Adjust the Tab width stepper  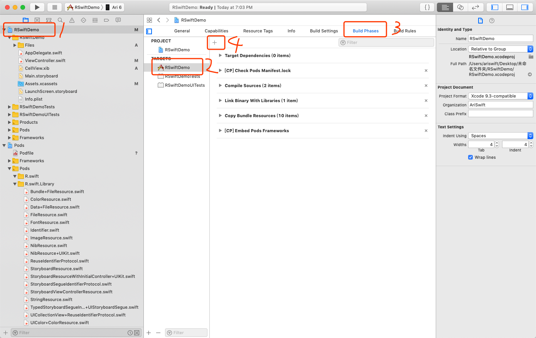click(x=497, y=145)
